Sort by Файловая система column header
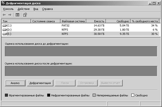The image size is (162, 107). (x=73, y=21)
